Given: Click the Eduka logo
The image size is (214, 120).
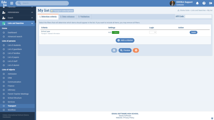Looking at the screenshot, I should click(x=4, y=3).
